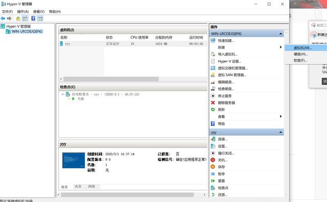Image resolution: width=327 pixels, height=202 pixels.
Task: Click the 停止服务 round icon
Action: (x=213, y=96)
